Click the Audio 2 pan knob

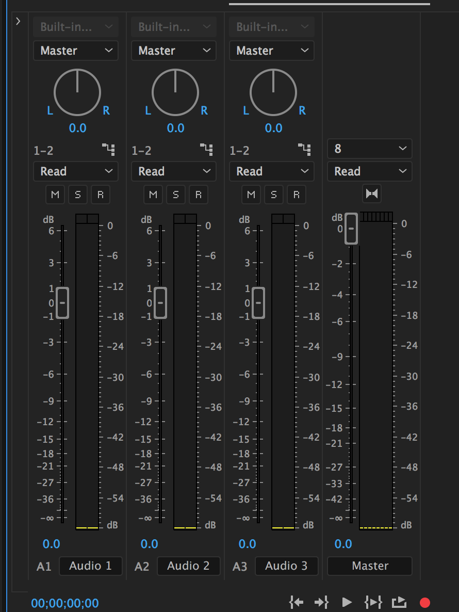[x=175, y=92]
